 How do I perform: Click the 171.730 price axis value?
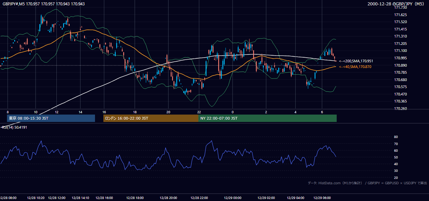pos(400,7)
